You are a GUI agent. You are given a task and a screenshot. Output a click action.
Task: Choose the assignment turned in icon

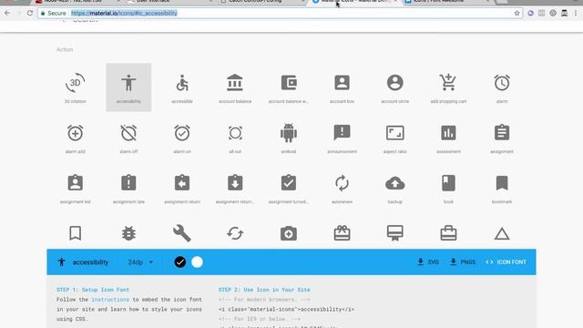[x=289, y=182]
